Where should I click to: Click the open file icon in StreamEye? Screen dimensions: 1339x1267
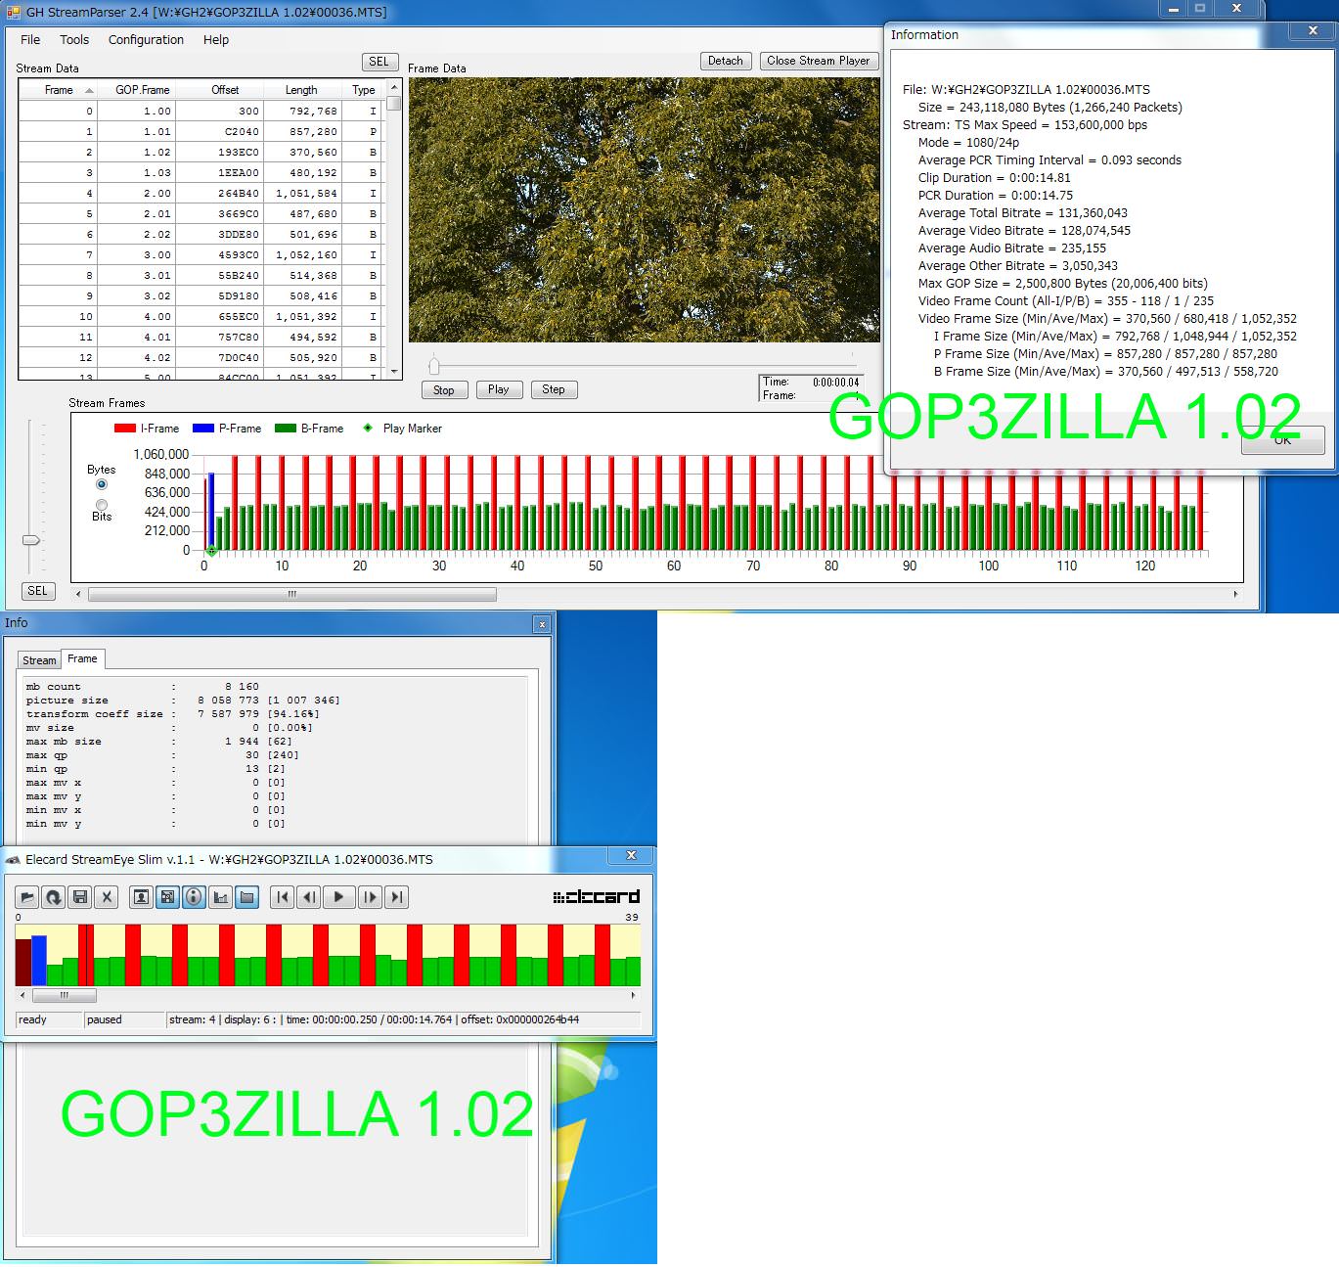pyautogui.click(x=26, y=897)
